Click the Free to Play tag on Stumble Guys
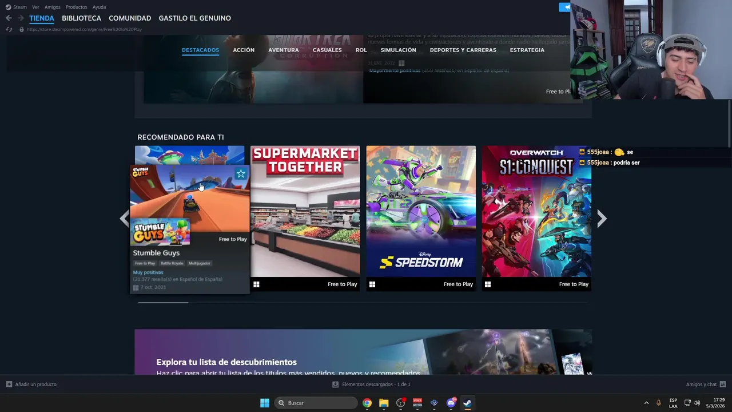Screen dimensions: 732x412 (x=145, y=263)
